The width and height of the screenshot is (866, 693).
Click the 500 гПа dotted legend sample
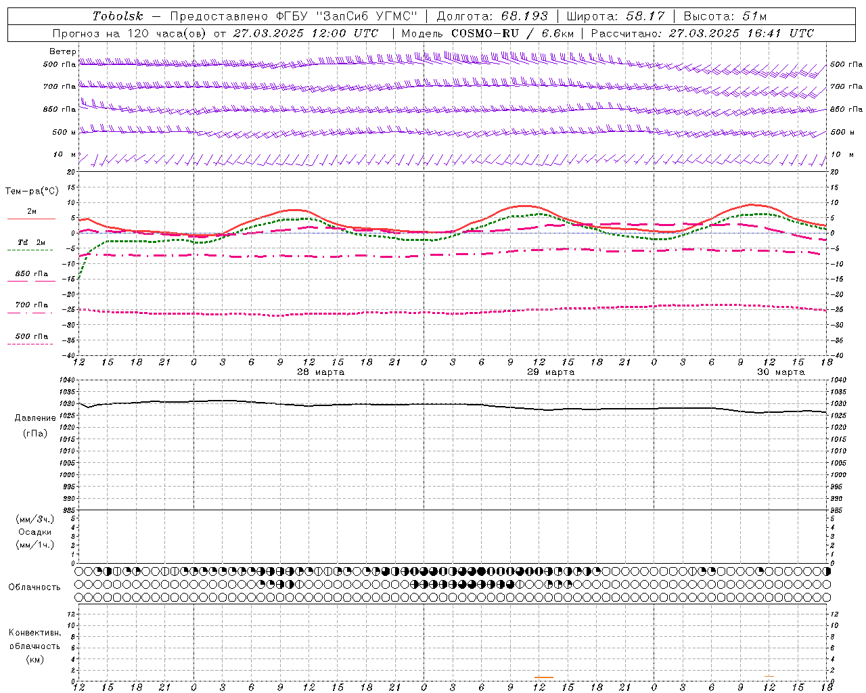pyautogui.click(x=30, y=344)
